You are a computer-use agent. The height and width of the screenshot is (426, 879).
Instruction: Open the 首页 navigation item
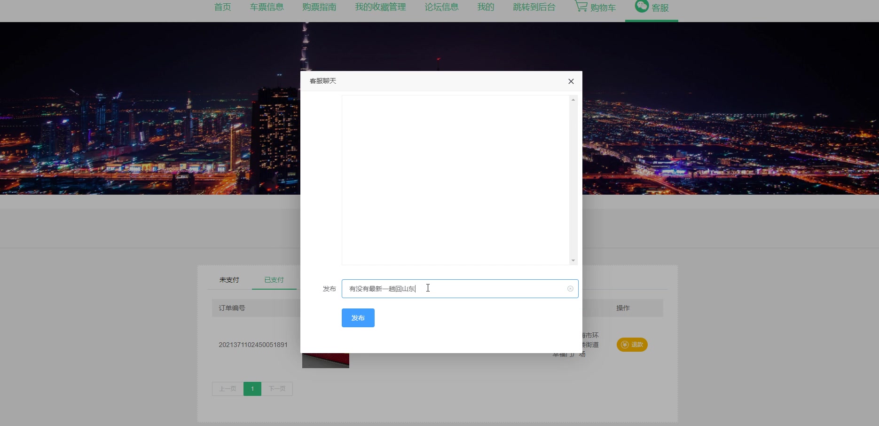(222, 7)
